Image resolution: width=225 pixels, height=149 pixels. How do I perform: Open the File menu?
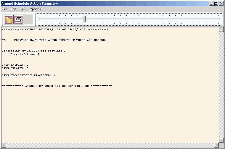tap(5, 9)
